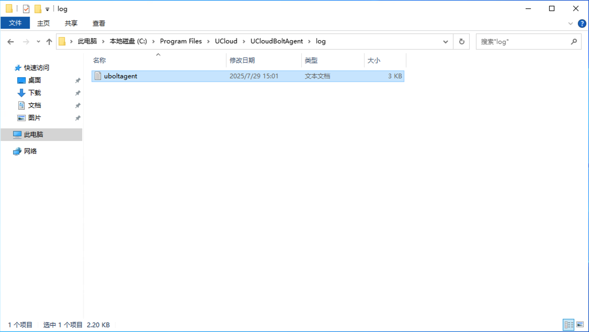Screen dimensions: 589x332
Task: Open the 文件 menu tab
Action: click(x=15, y=23)
